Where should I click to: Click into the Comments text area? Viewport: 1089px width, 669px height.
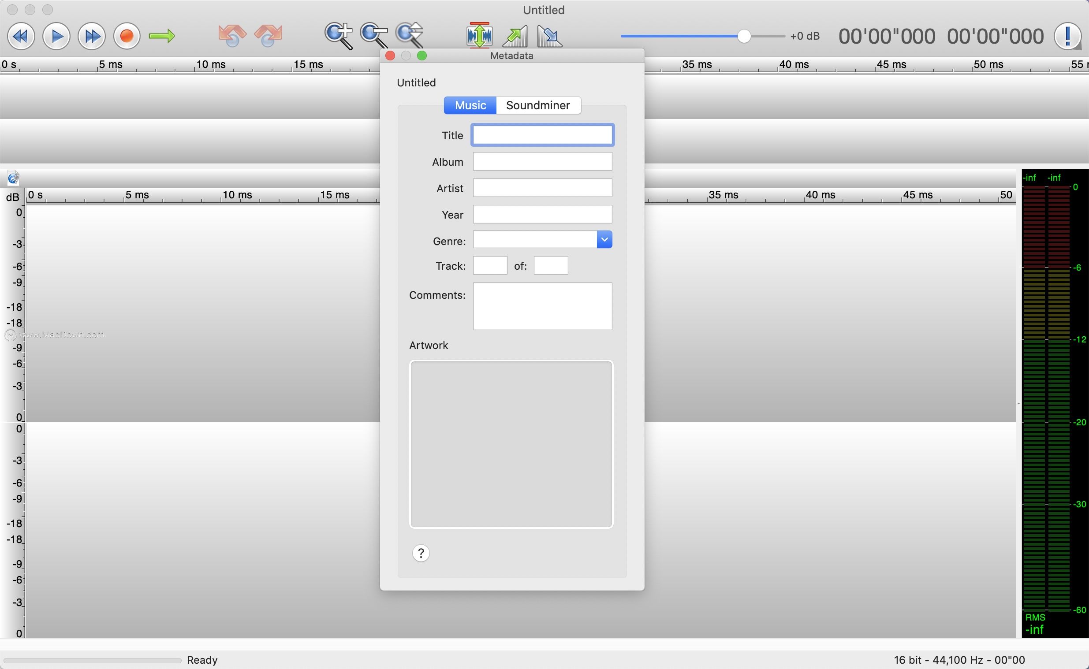coord(542,306)
